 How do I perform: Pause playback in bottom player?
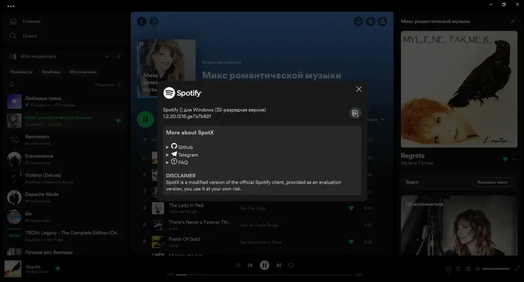pos(265,265)
